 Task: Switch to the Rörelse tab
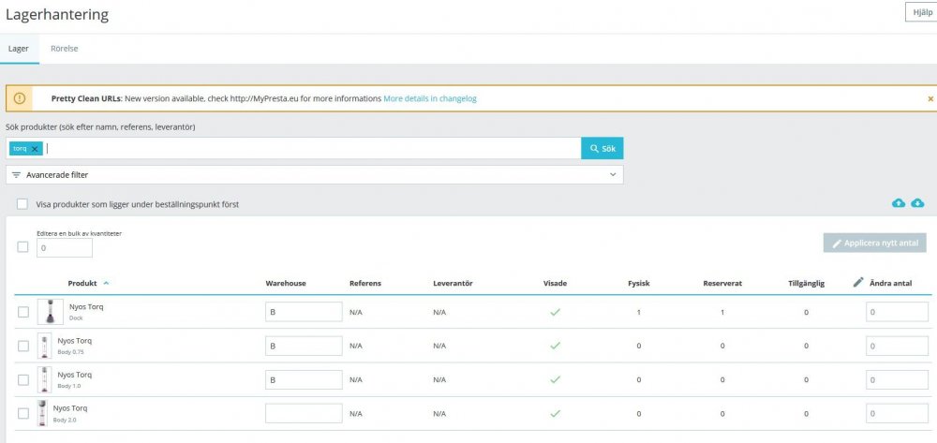pos(65,48)
